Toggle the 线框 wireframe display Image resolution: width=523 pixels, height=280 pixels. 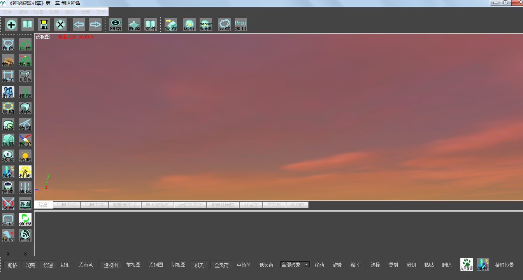coord(66,265)
